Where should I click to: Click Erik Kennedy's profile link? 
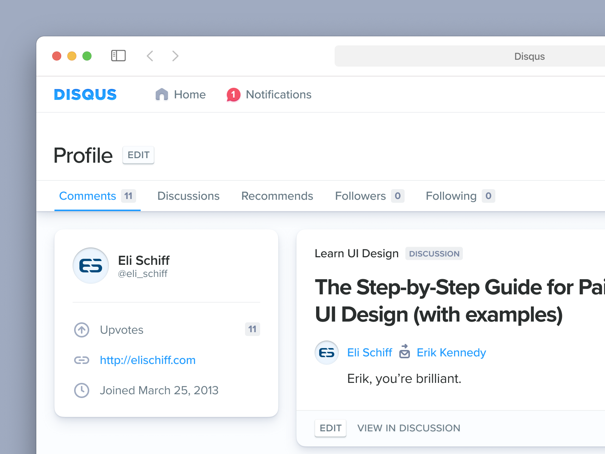(x=451, y=352)
